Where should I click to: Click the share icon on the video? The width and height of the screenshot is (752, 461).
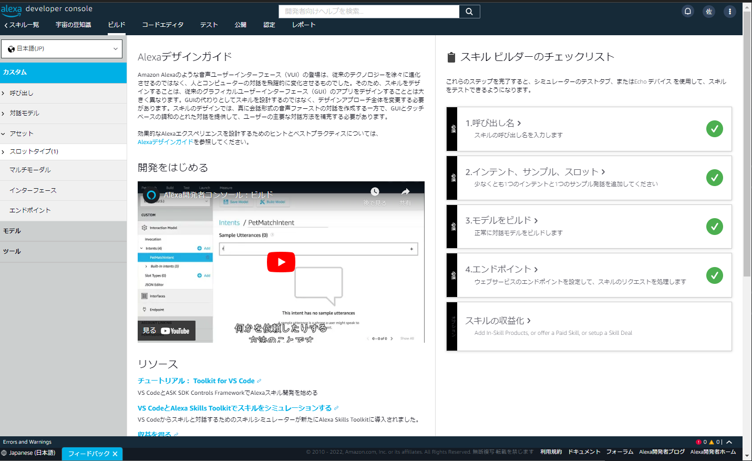click(405, 191)
